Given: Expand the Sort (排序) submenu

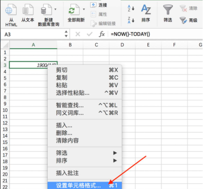Looking at the screenshot, I should click(x=85, y=160).
